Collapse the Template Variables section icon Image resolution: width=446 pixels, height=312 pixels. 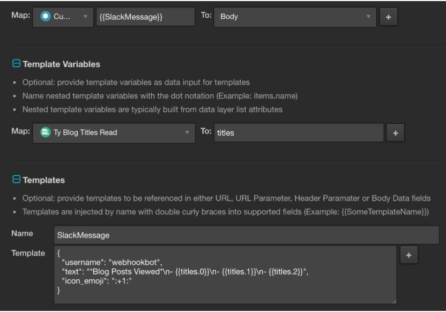click(16, 64)
